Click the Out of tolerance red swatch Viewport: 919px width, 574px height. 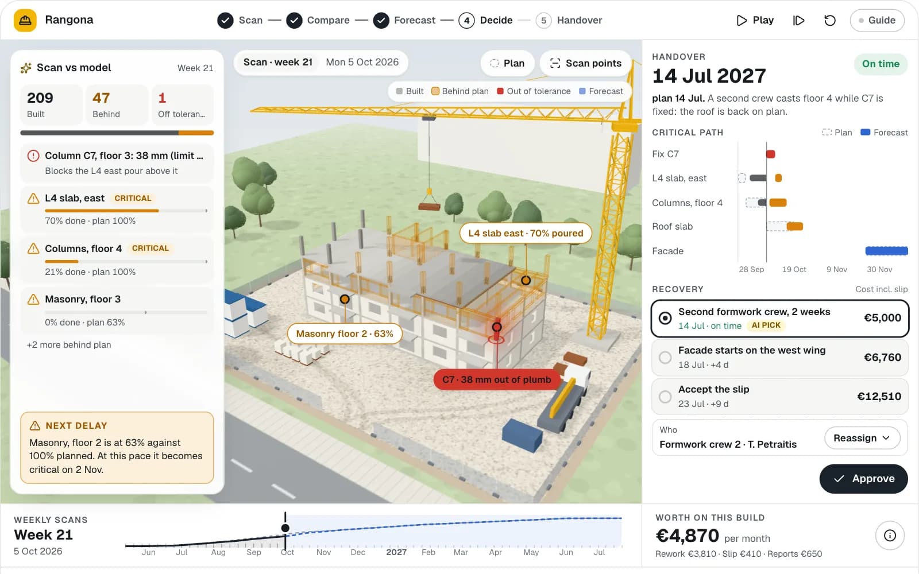500,91
